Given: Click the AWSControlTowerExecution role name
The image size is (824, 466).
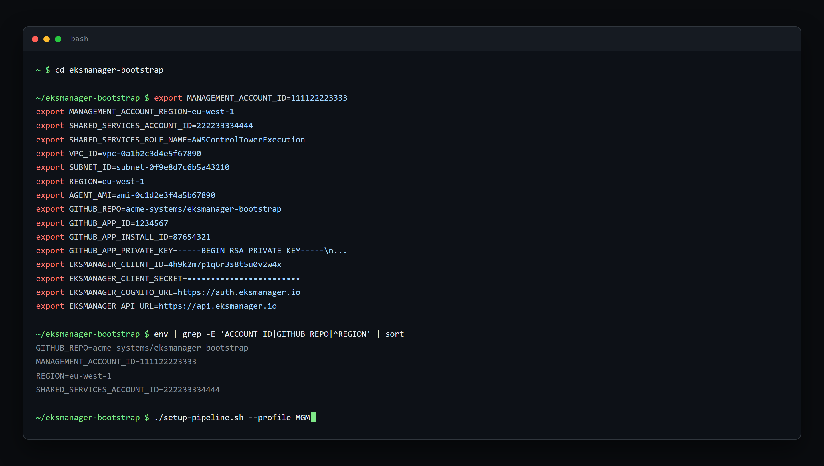Looking at the screenshot, I should click(248, 140).
